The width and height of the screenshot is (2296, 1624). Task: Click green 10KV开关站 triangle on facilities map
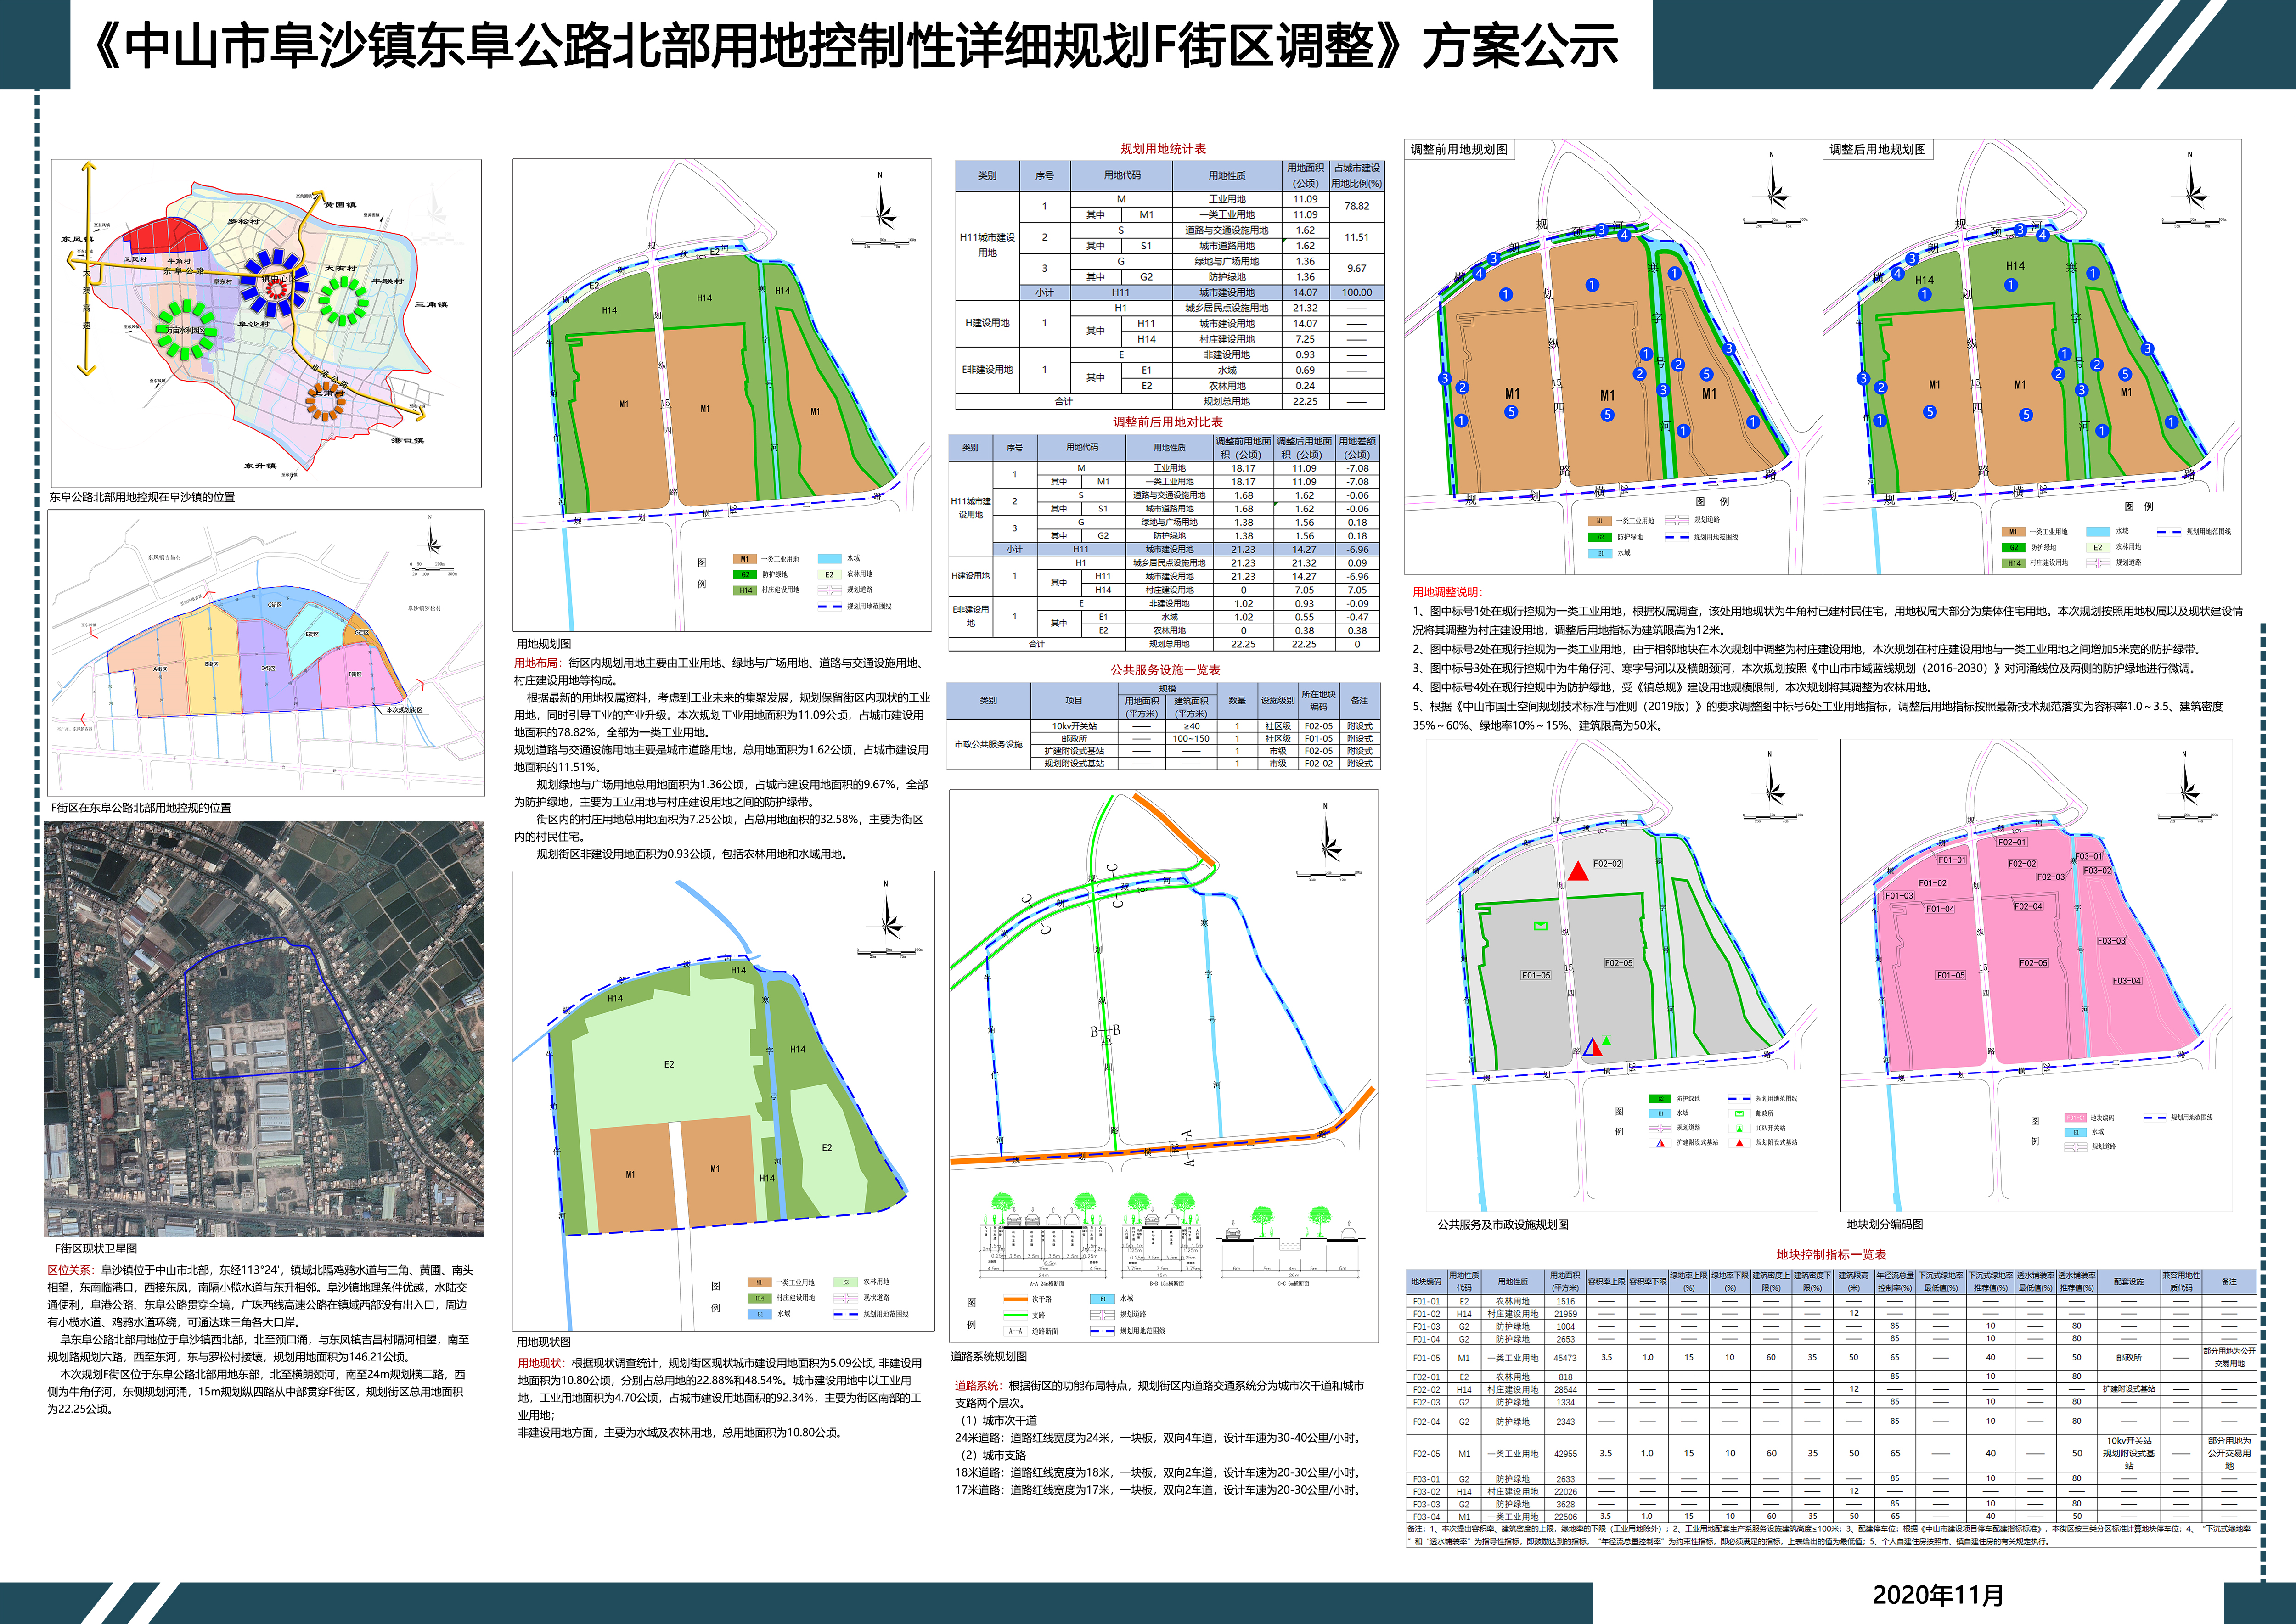coord(1607,1041)
